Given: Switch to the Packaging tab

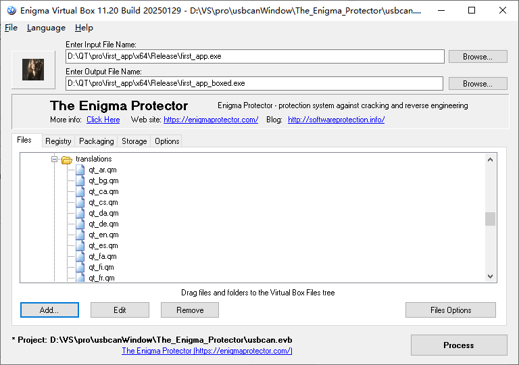Looking at the screenshot, I should coord(97,141).
